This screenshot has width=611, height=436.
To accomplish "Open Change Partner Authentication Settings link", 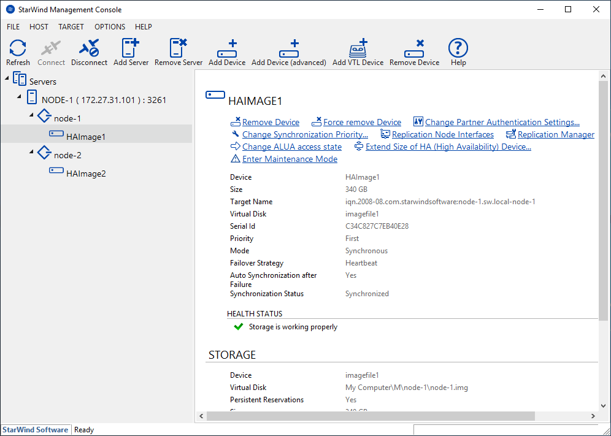I will [x=502, y=123].
